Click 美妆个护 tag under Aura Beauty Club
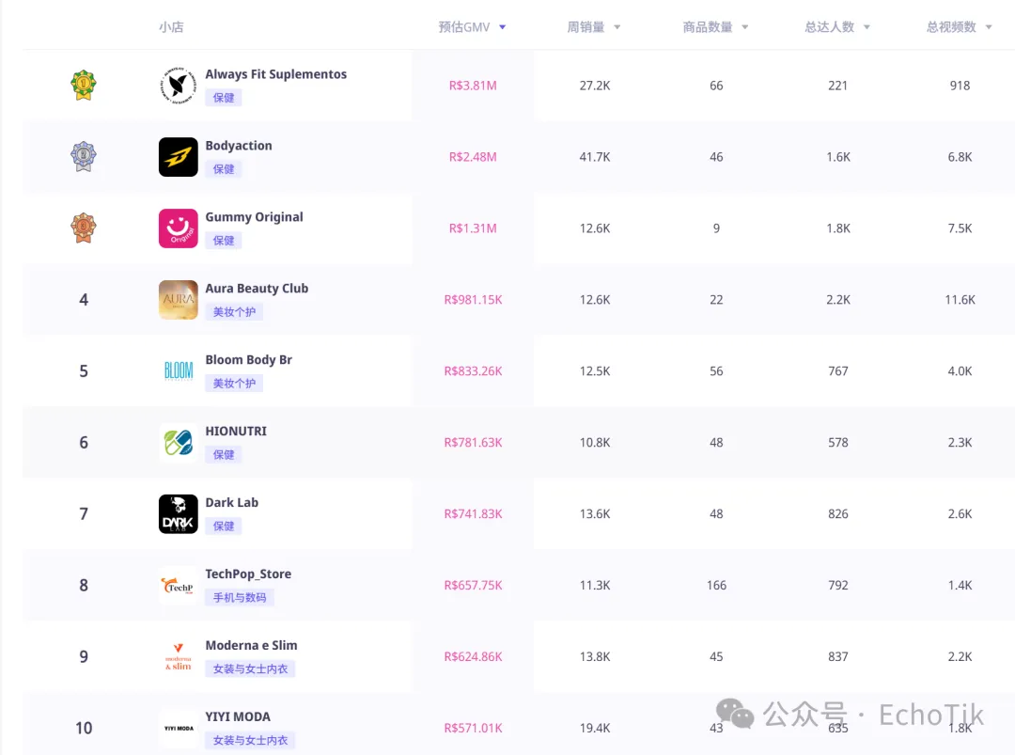The image size is (1015, 755). pos(234,312)
